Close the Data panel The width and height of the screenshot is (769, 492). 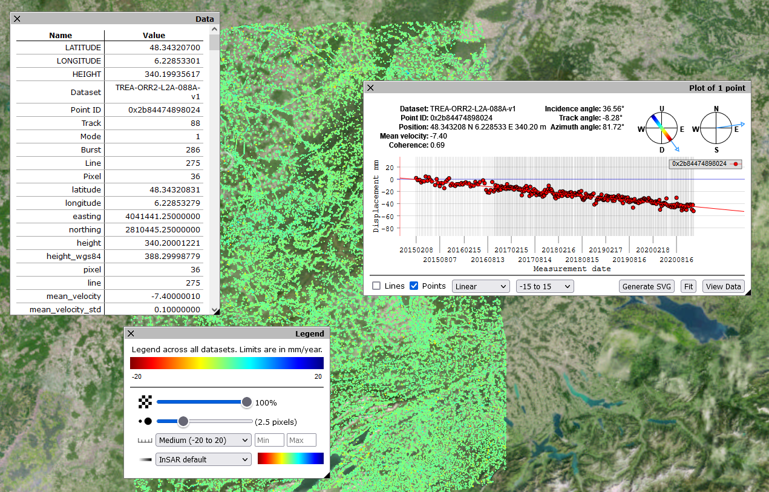point(17,19)
